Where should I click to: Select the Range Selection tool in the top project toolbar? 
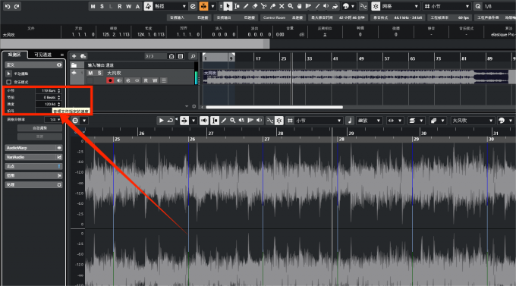(x=237, y=6)
